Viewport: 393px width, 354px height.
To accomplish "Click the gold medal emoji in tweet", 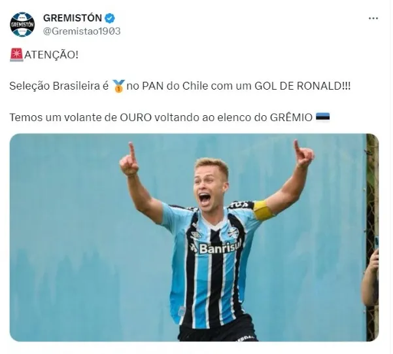I will click(118, 86).
